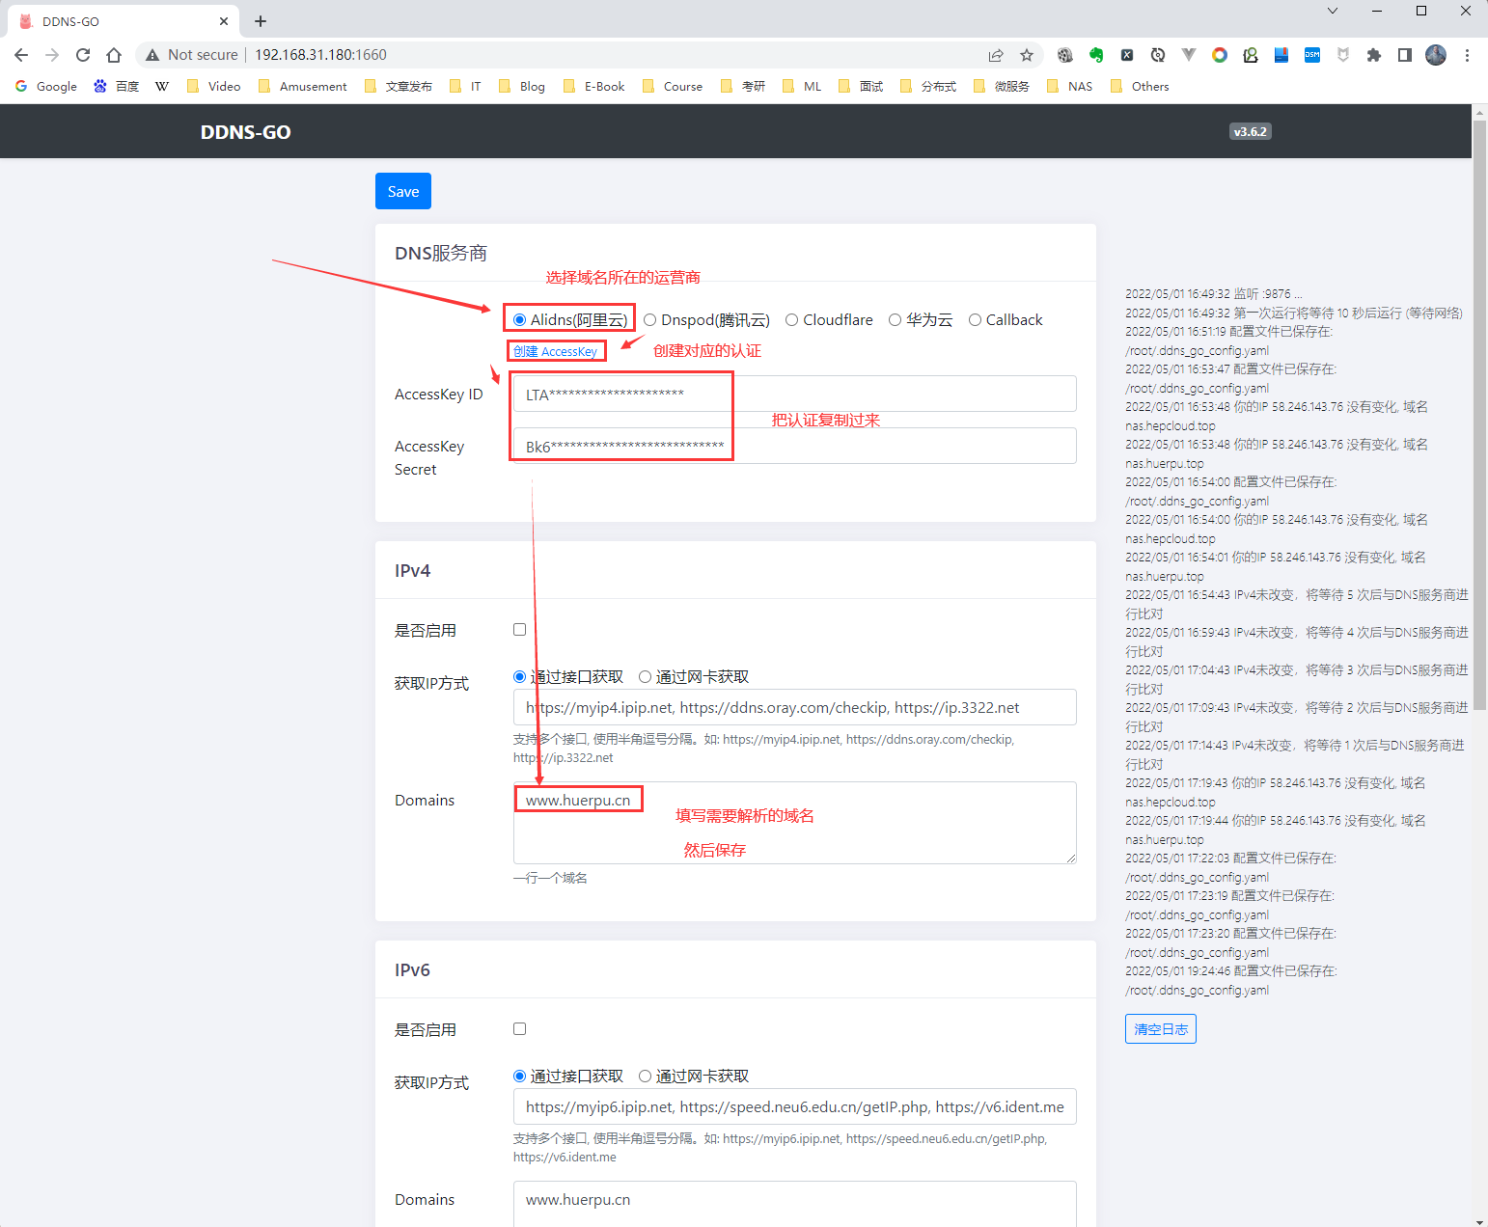Image resolution: width=1488 pixels, height=1227 pixels.
Task: Open the browser extensions puzzle icon
Action: click(1374, 55)
